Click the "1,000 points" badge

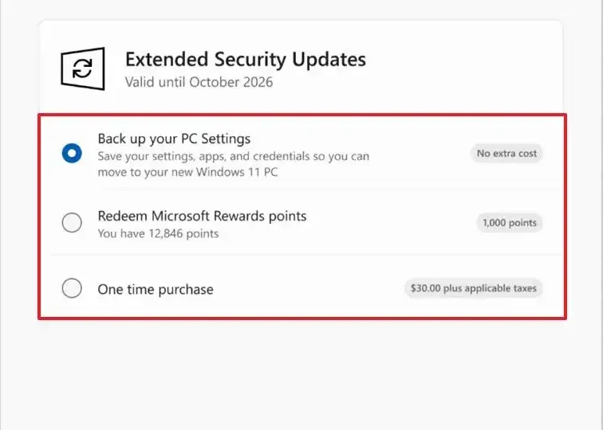[x=510, y=223]
